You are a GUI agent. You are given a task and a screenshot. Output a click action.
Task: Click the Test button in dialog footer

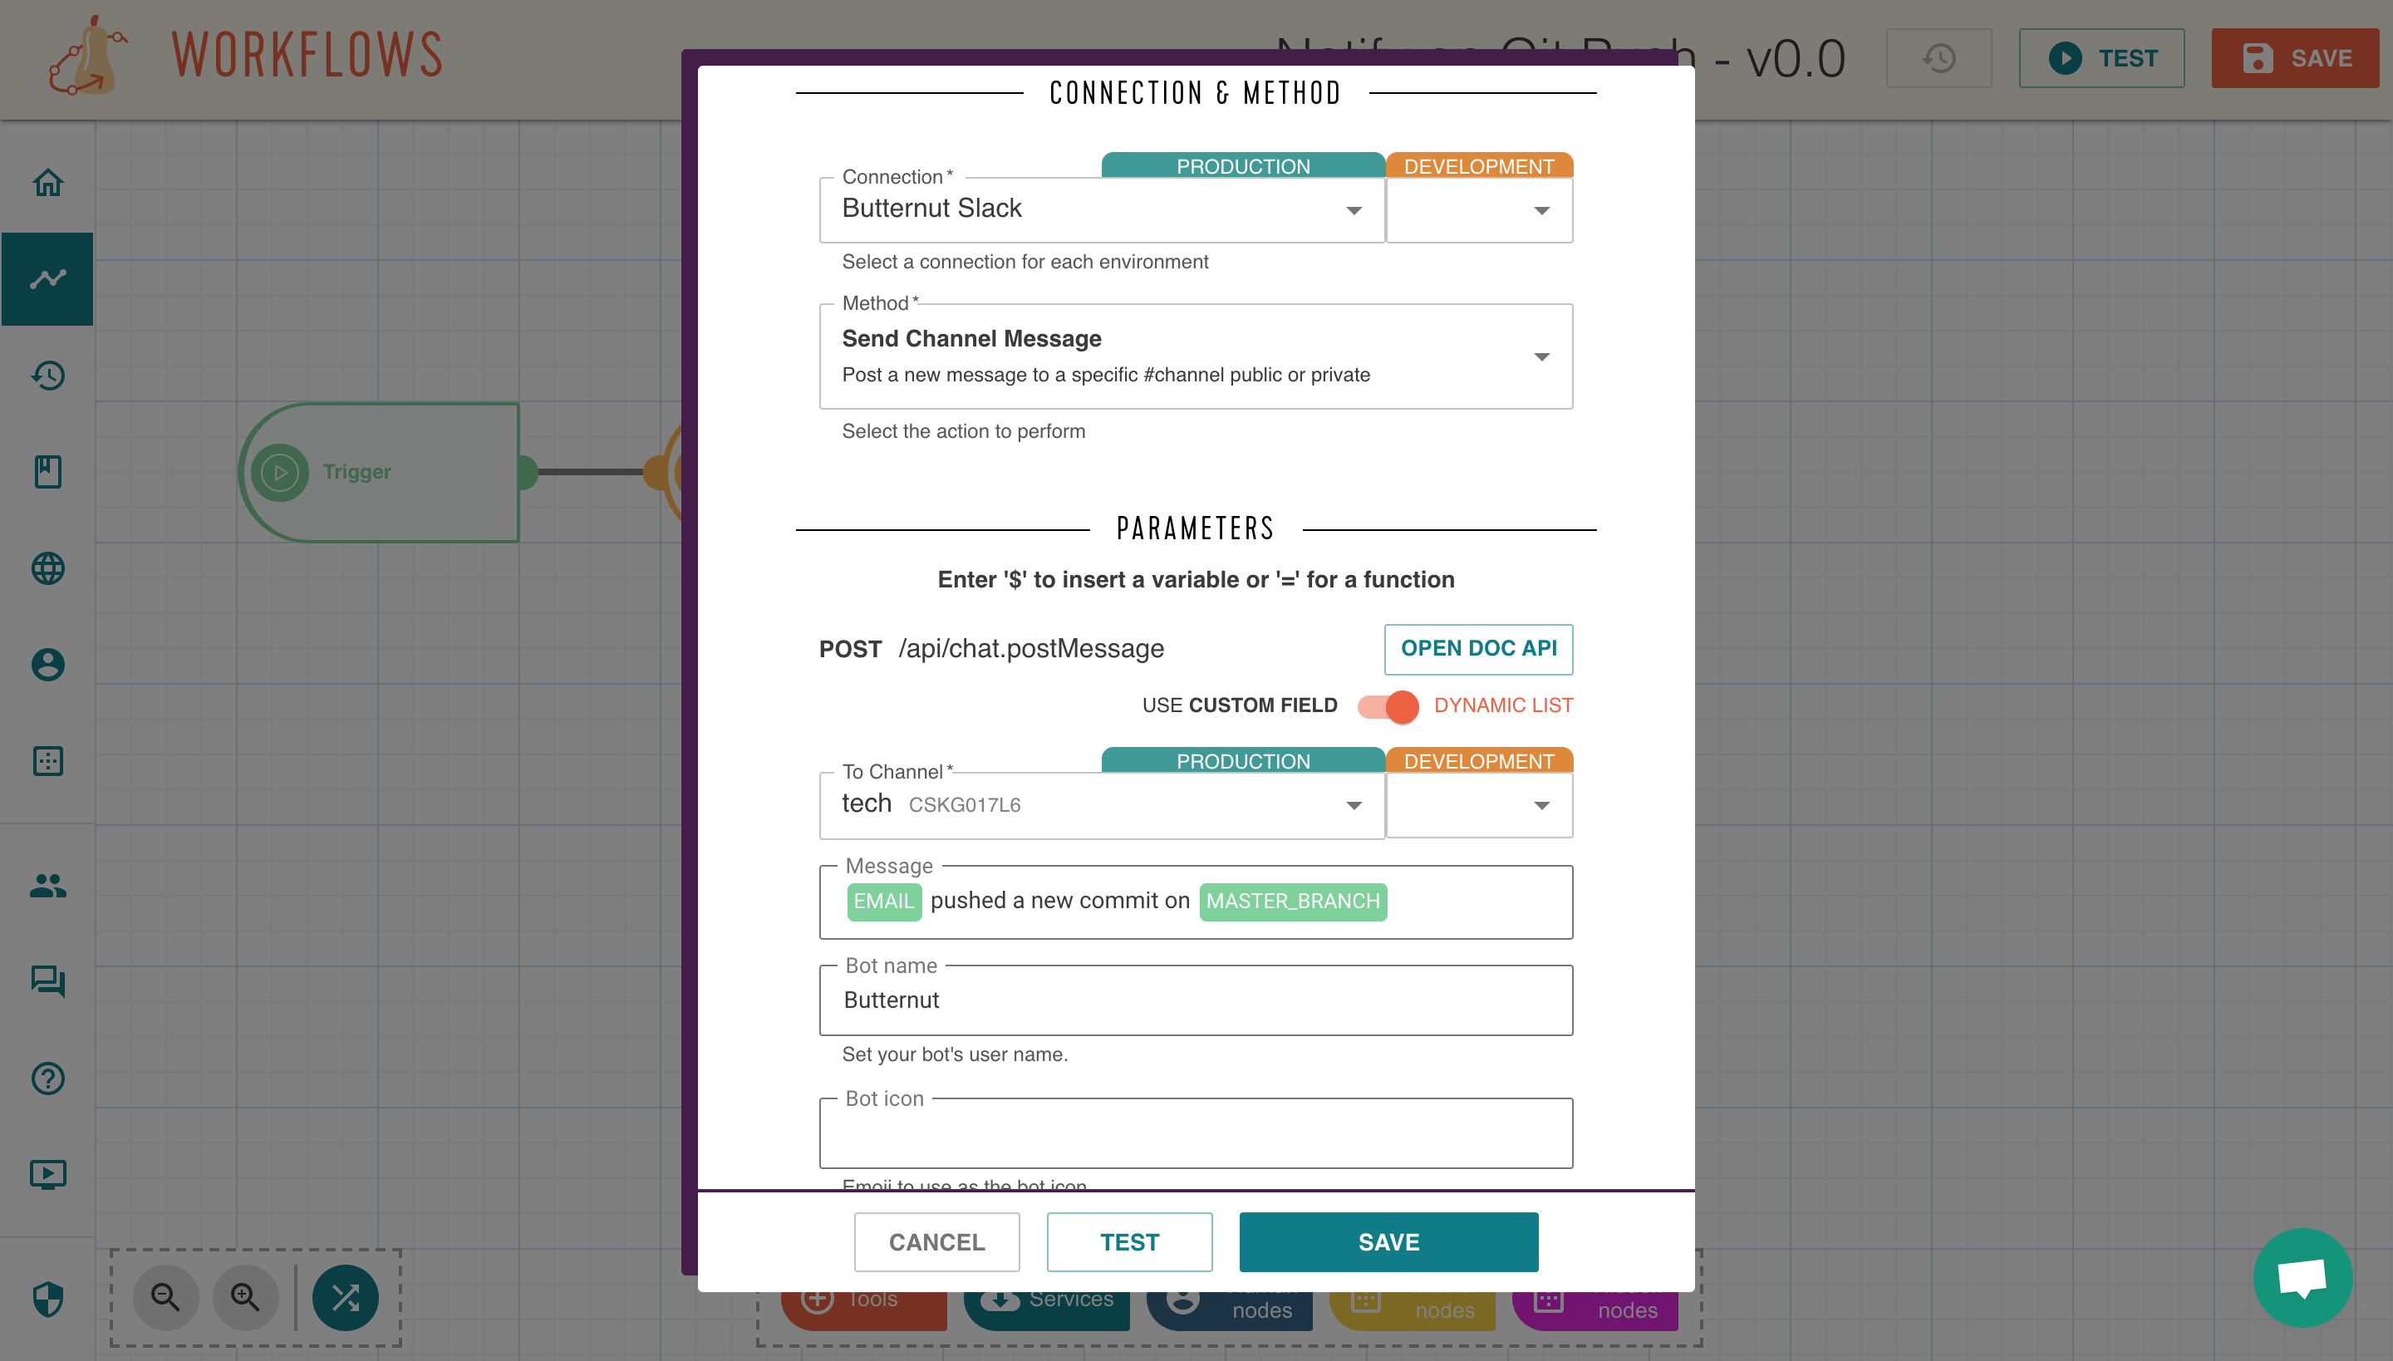(1129, 1241)
